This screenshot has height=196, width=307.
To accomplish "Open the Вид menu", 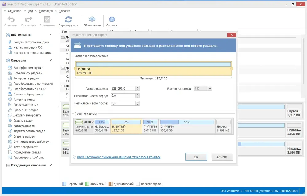I will [x=30, y=11].
